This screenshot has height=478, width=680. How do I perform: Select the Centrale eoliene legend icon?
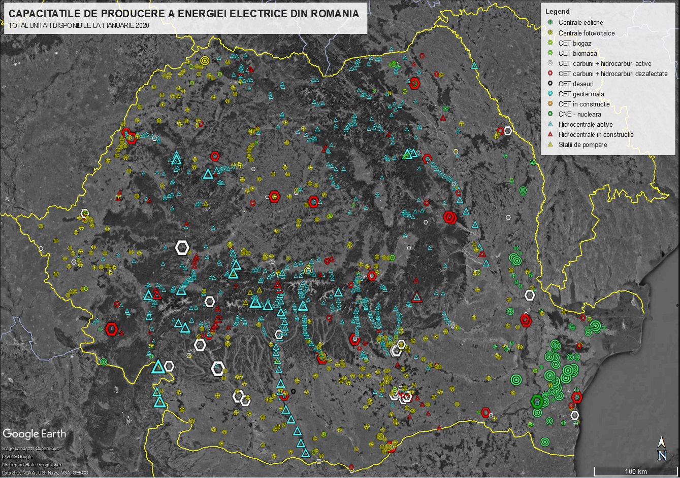[551, 22]
